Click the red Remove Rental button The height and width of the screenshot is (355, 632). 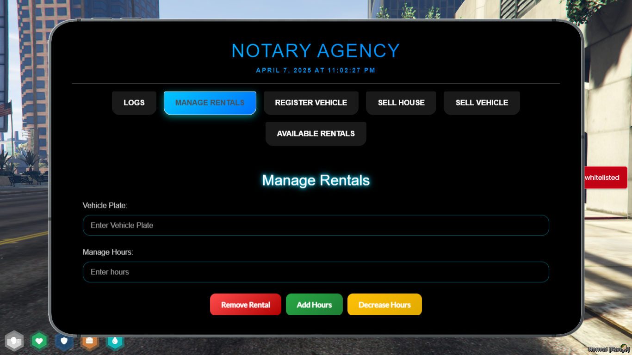coord(246,305)
